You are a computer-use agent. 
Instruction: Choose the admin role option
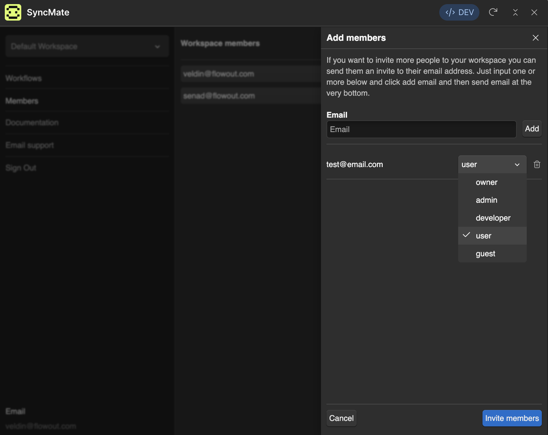tap(486, 200)
